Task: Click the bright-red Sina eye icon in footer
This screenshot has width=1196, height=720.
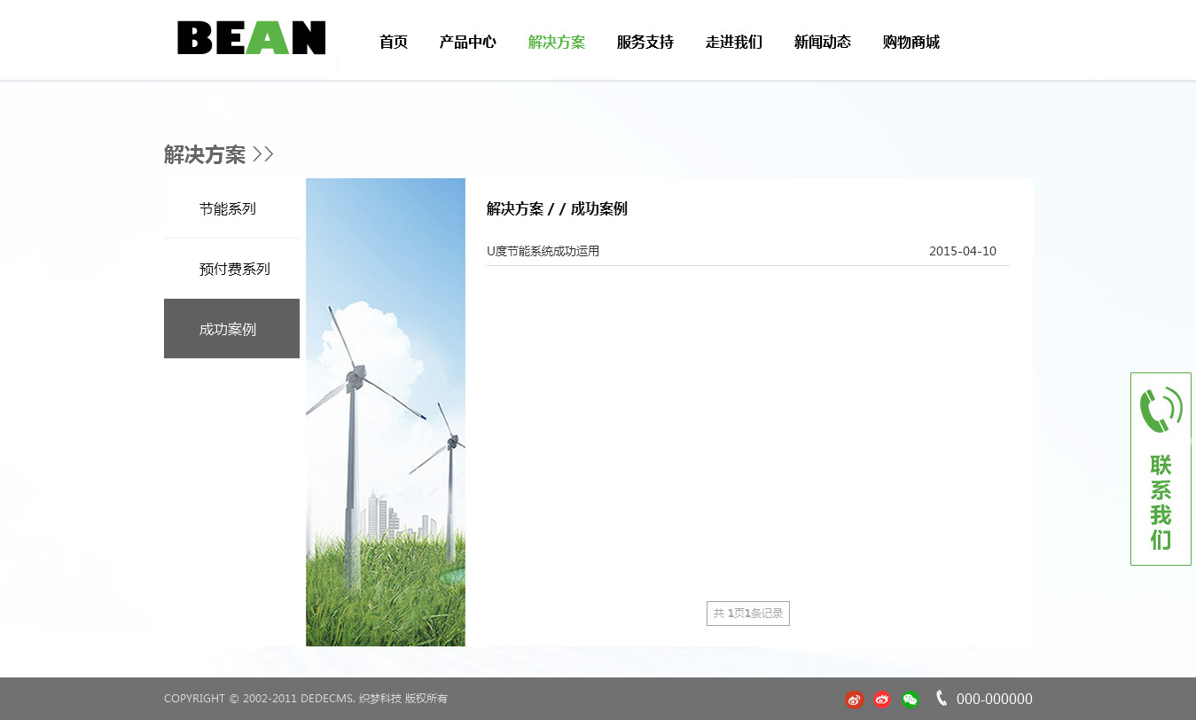Action: (882, 700)
